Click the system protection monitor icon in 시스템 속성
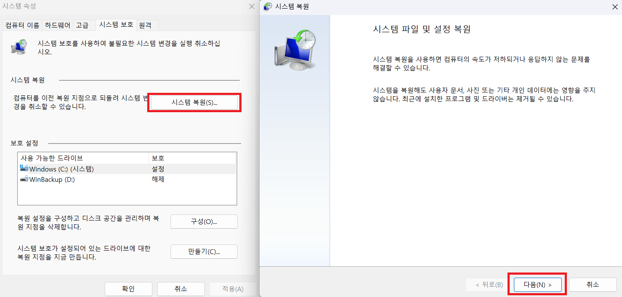Image resolution: width=622 pixels, height=297 pixels. (x=19, y=46)
